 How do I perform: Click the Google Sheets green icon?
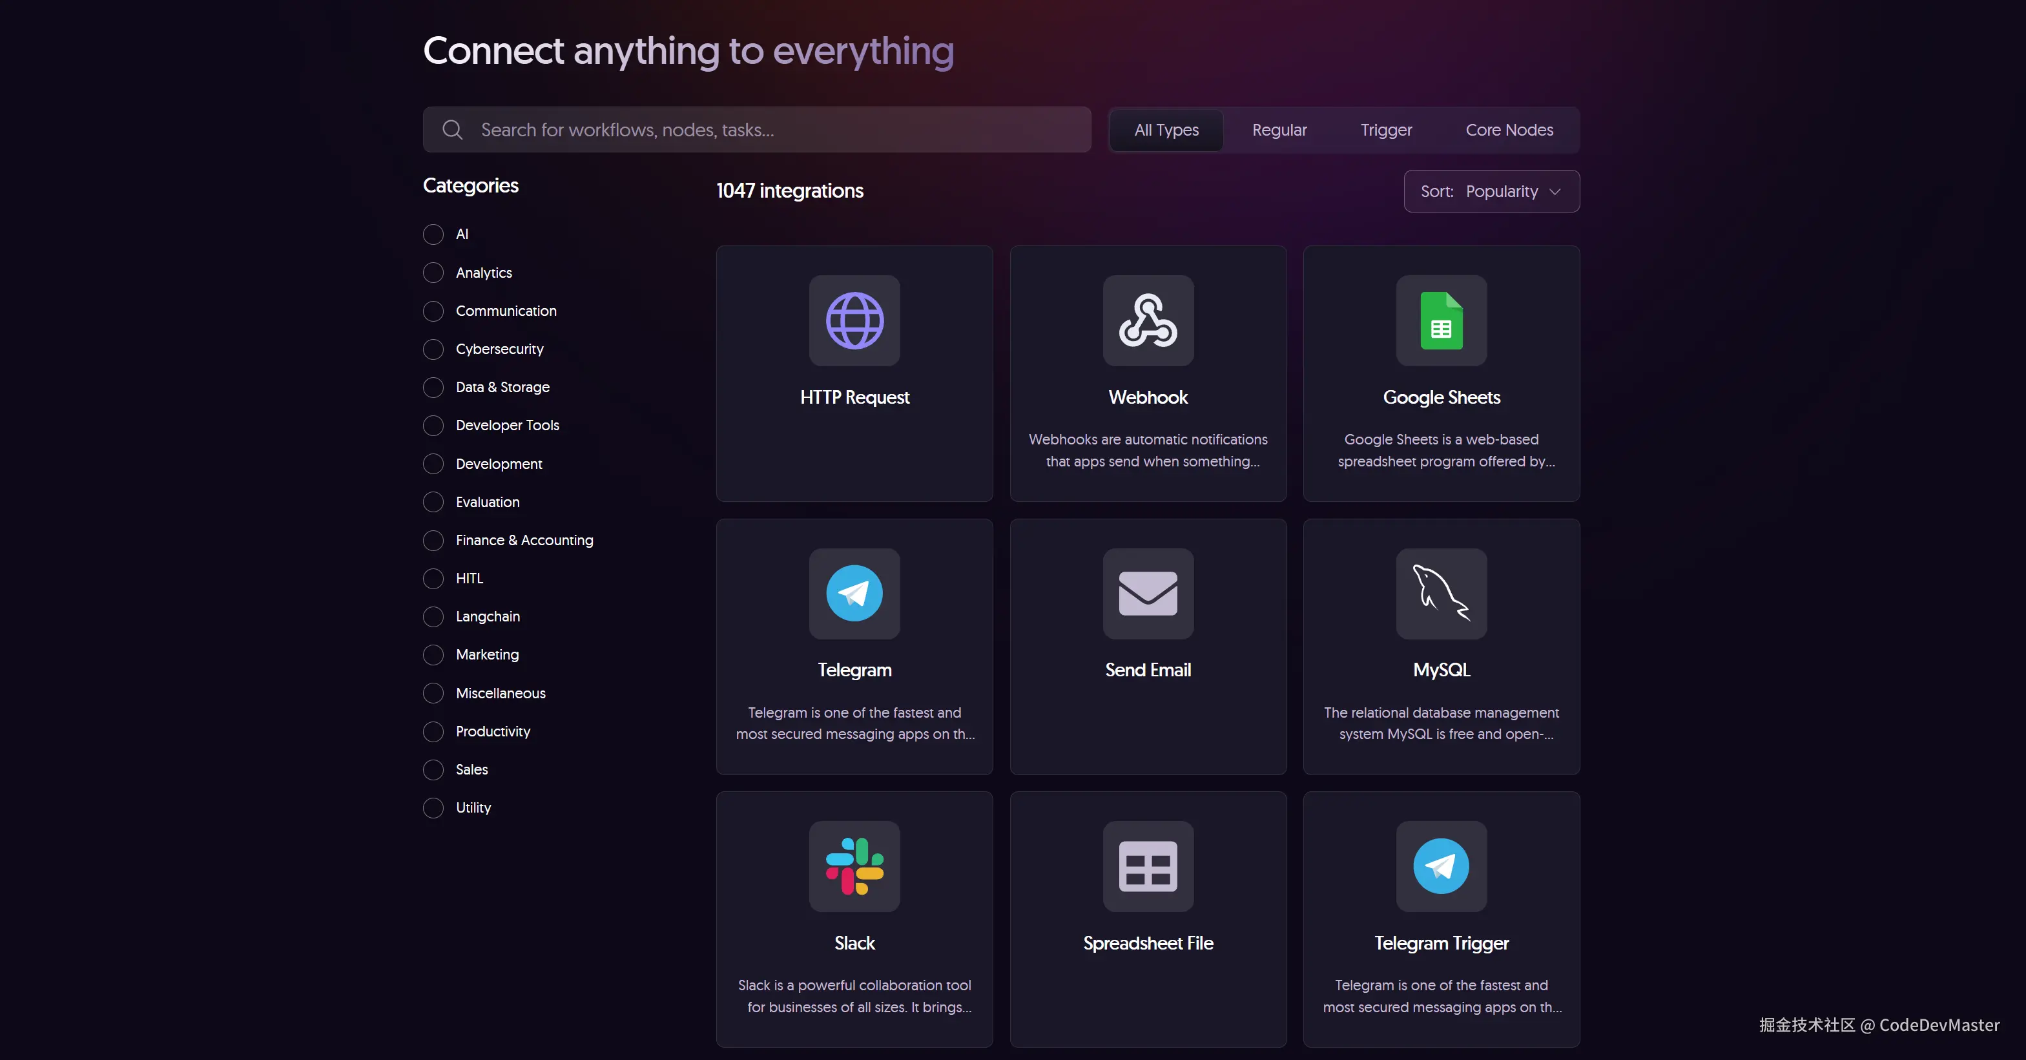pos(1441,320)
